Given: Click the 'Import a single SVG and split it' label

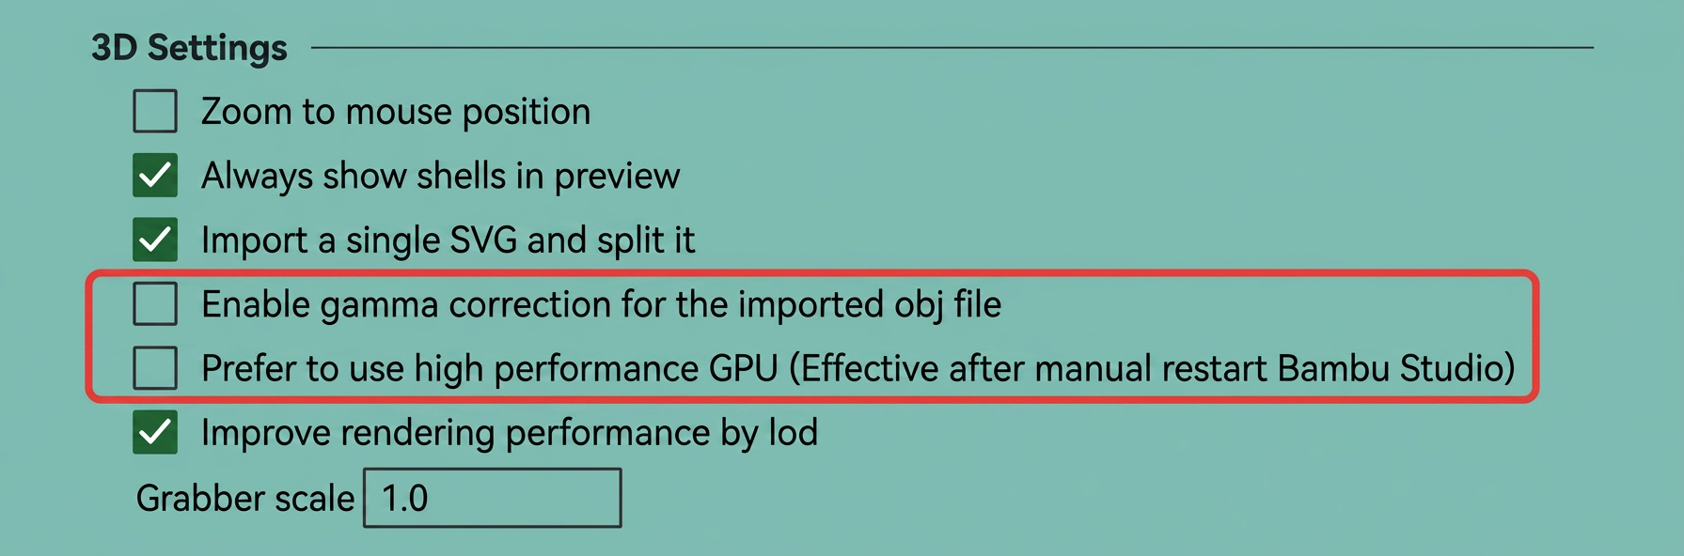Looking at the screenshot, I should point(448,240).
